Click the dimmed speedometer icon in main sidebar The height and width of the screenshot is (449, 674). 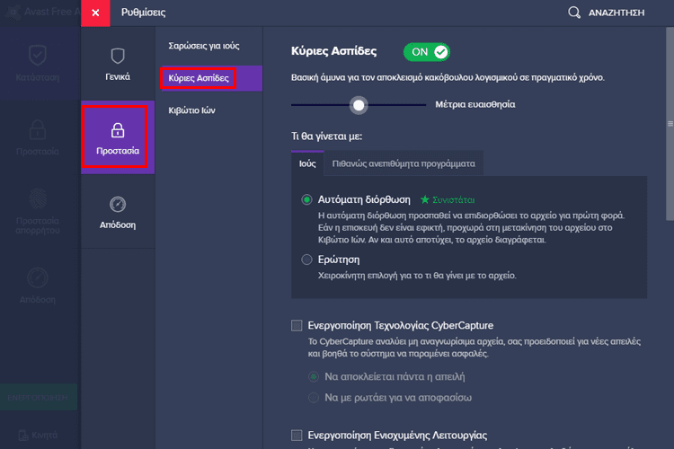click(38, 277)
